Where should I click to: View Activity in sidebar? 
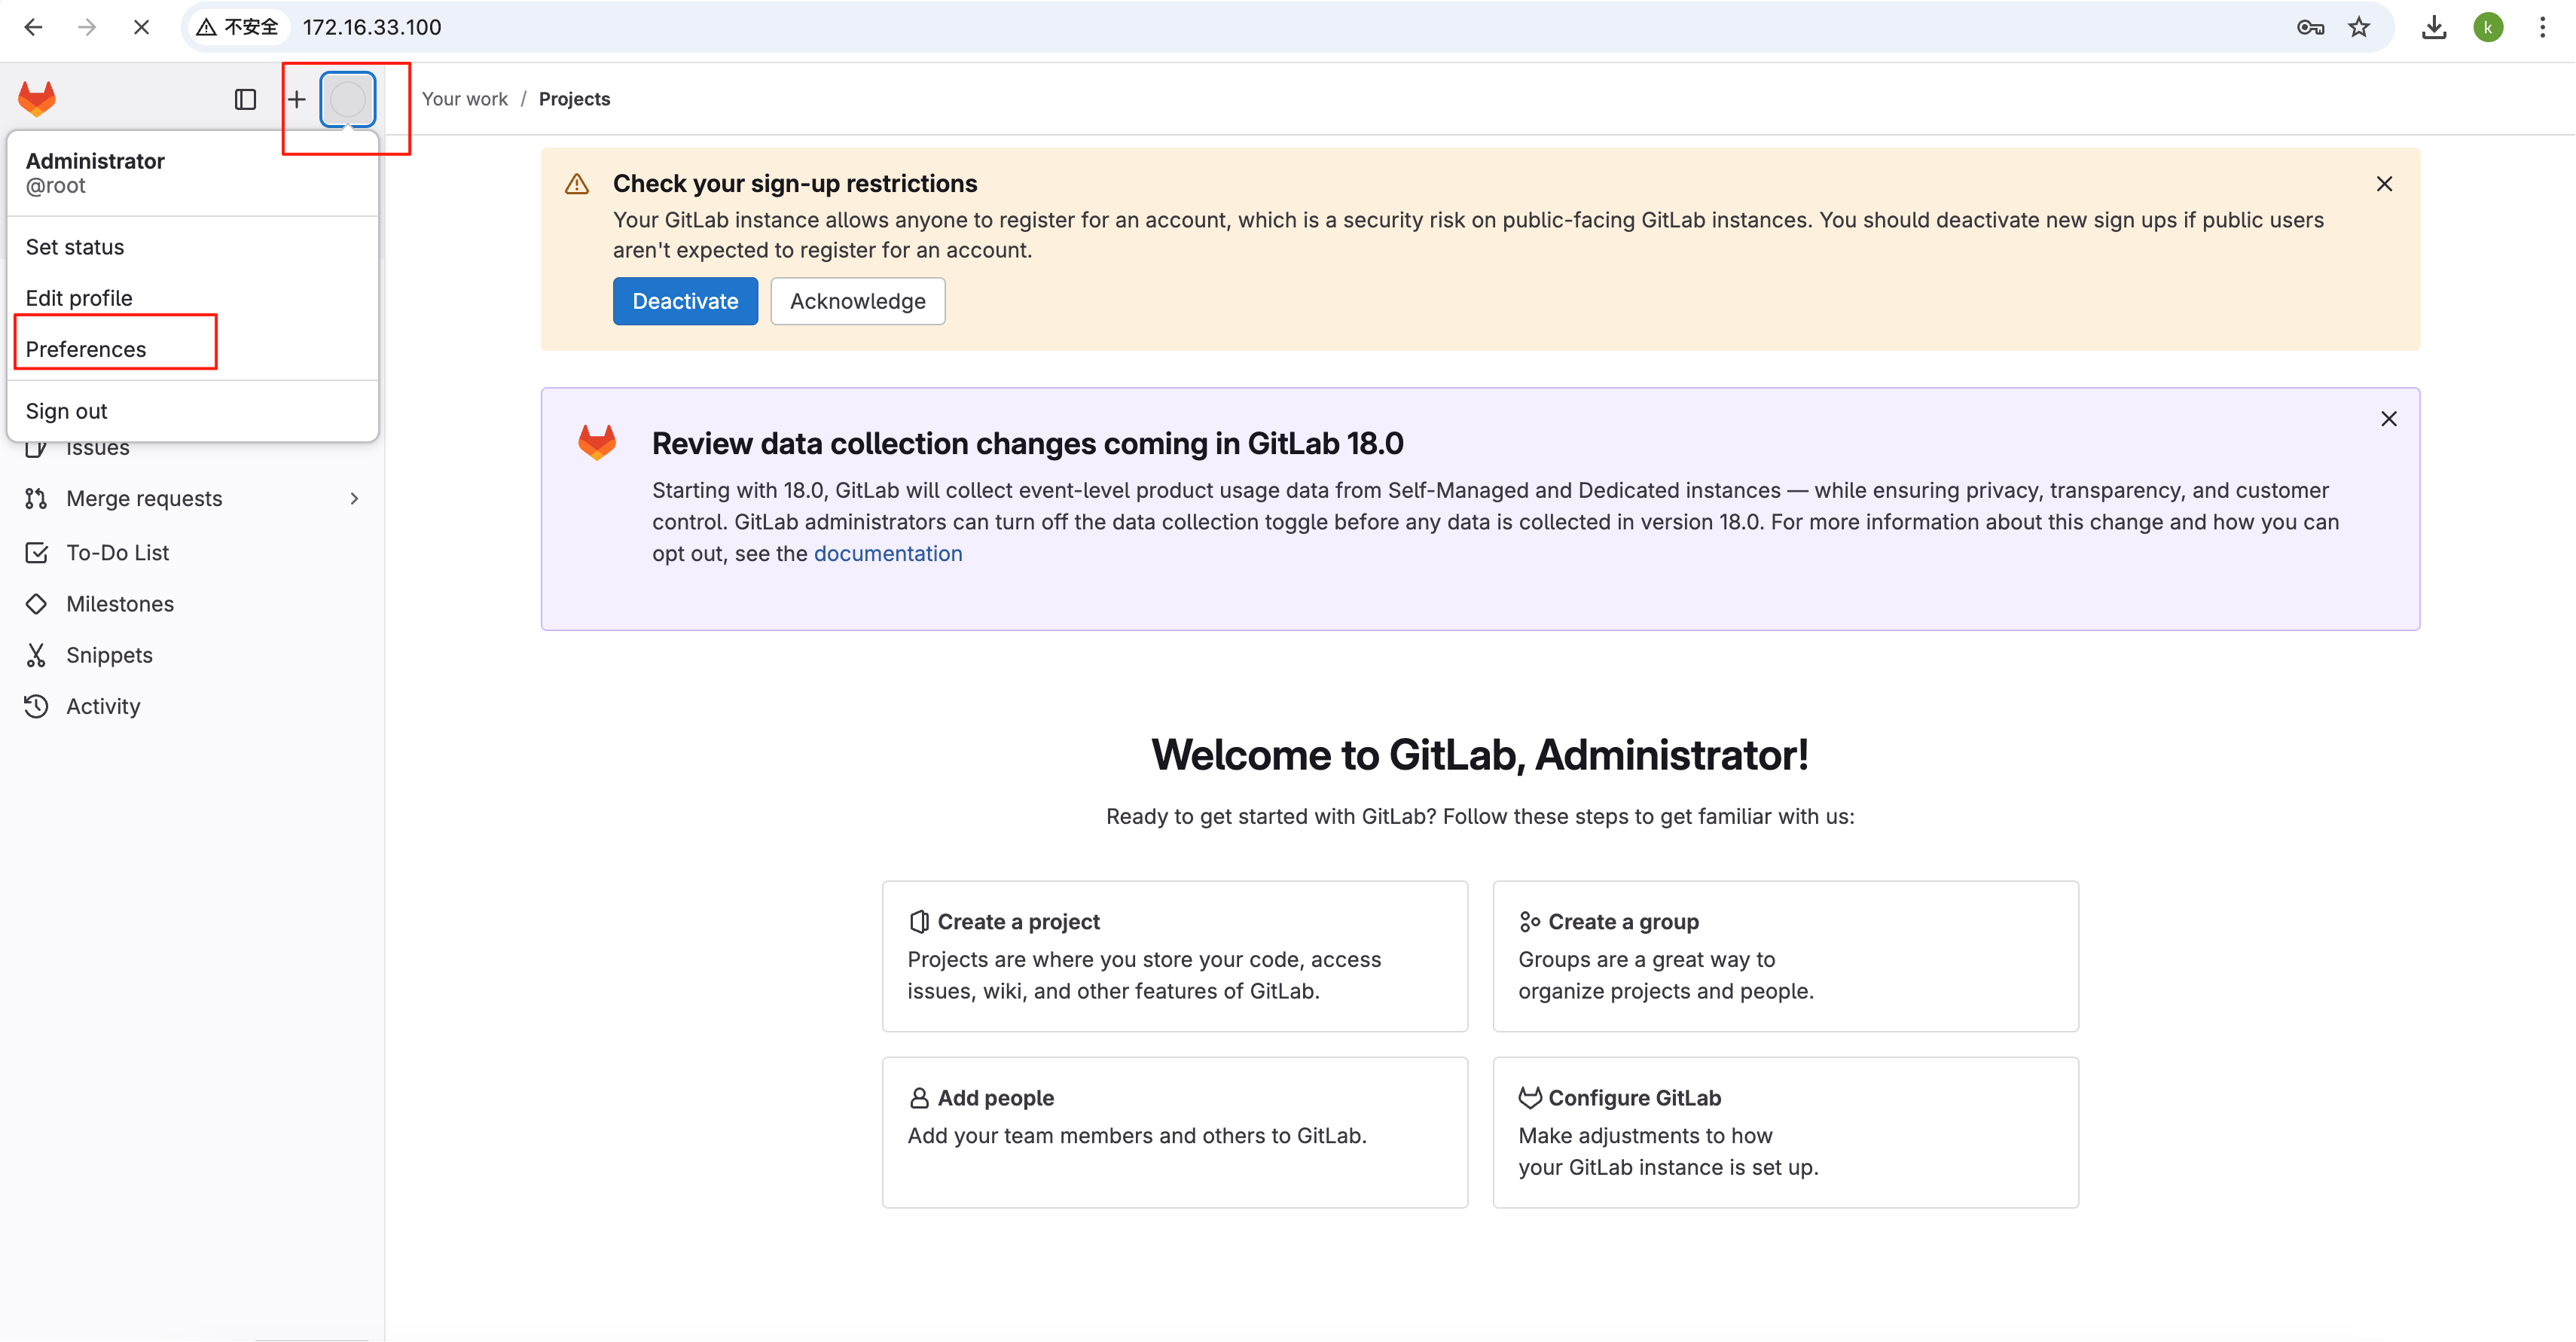193,706
